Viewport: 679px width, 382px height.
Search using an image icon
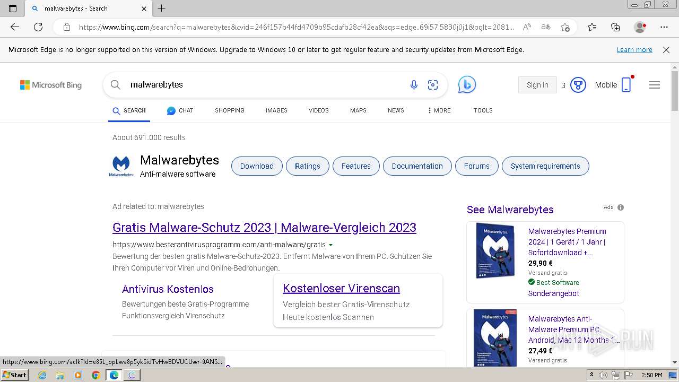pyautogui.click(x=433, y=85)
